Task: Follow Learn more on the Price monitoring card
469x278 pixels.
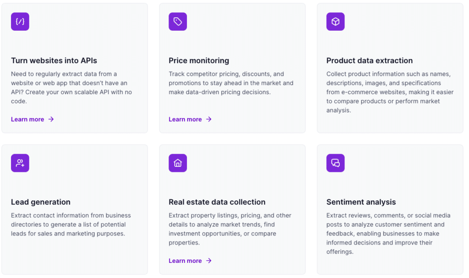Action: [x=185, y=119]
